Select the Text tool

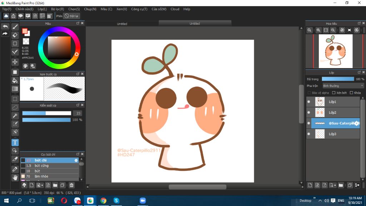15,142
